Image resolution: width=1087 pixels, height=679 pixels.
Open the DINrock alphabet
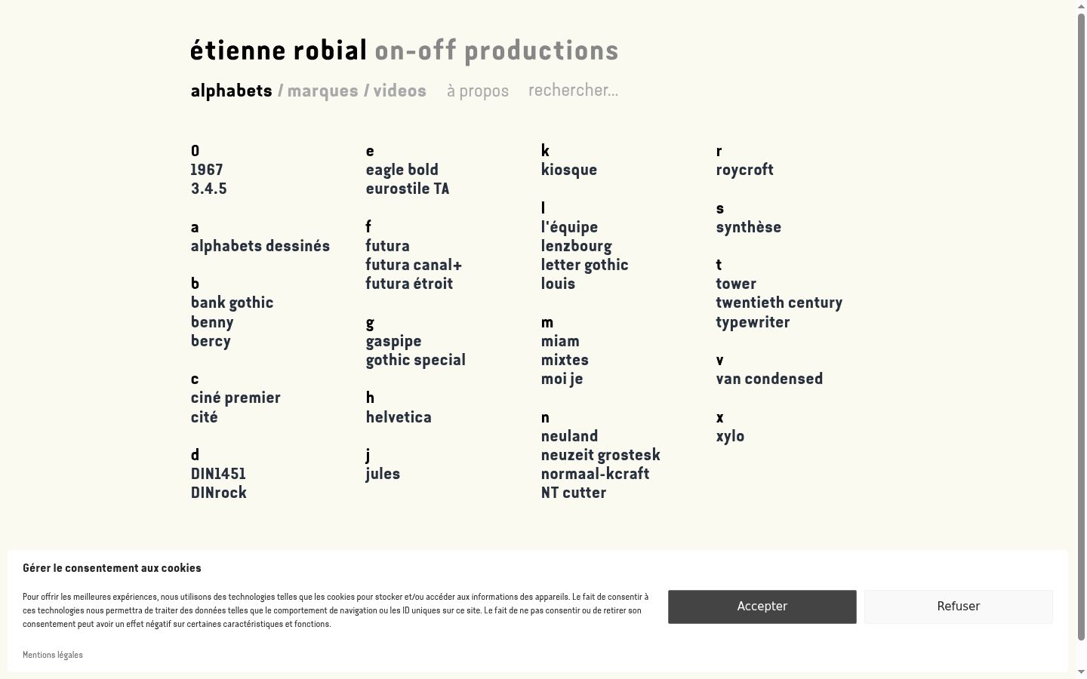coord(219,493)
